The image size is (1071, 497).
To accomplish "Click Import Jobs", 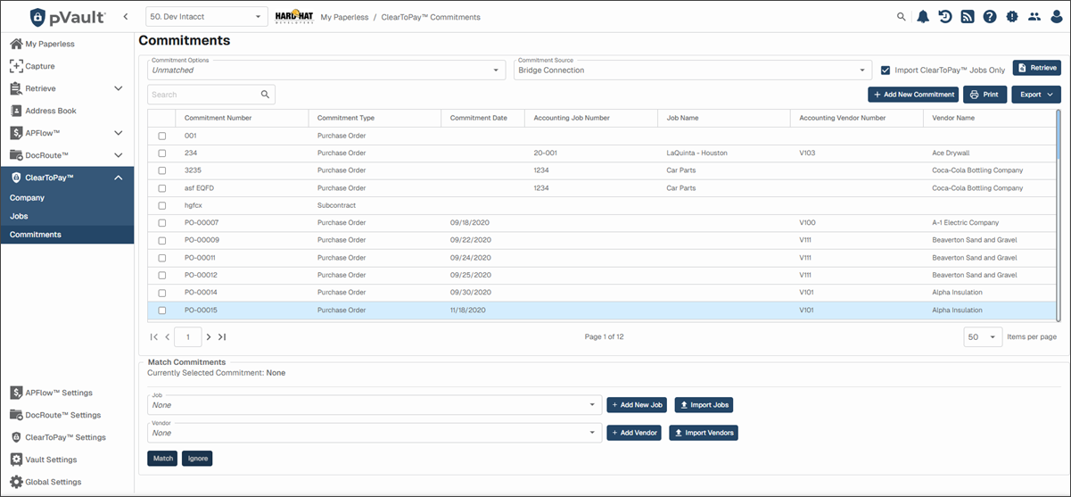I will click(704, 405).
